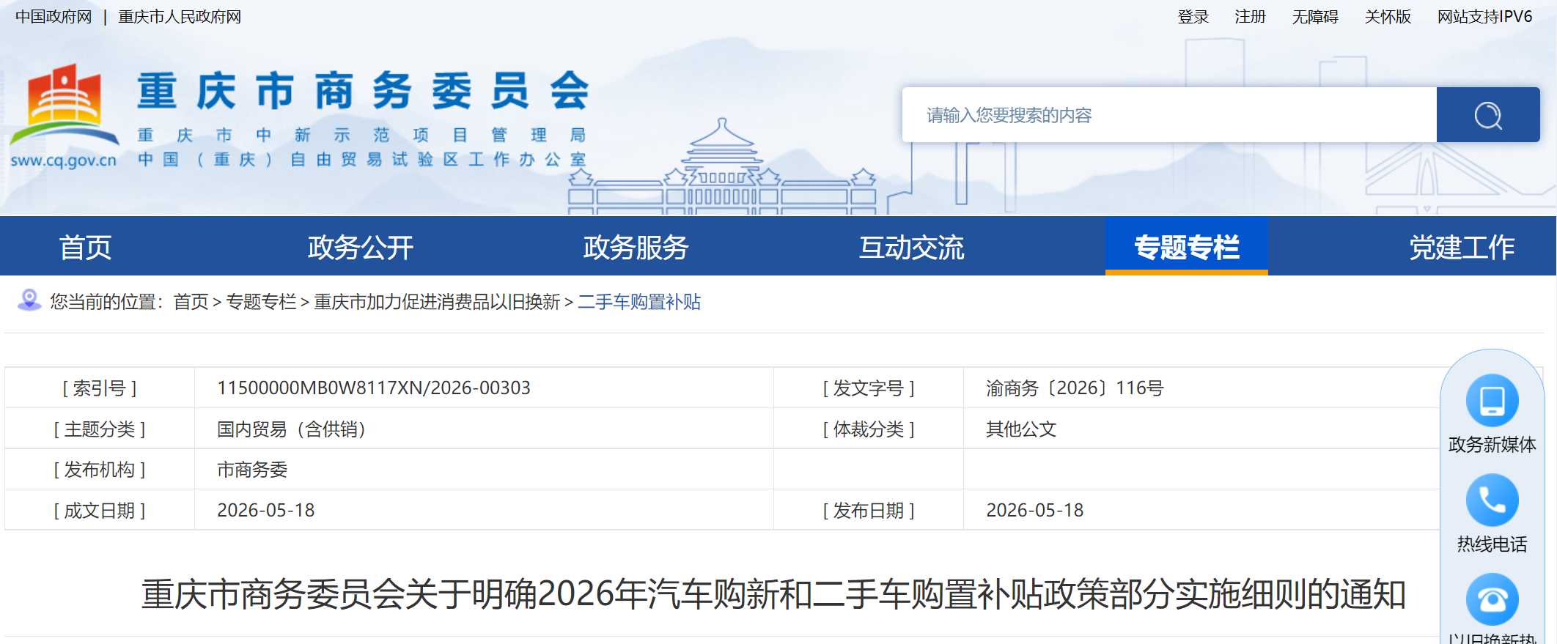
Task: Click the 登录 link
Action: click(1193, 17)
